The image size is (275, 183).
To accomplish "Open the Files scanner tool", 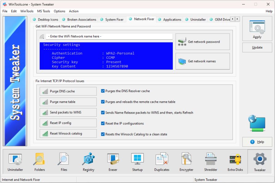I will pyautogui.click(x=64, y=162).
